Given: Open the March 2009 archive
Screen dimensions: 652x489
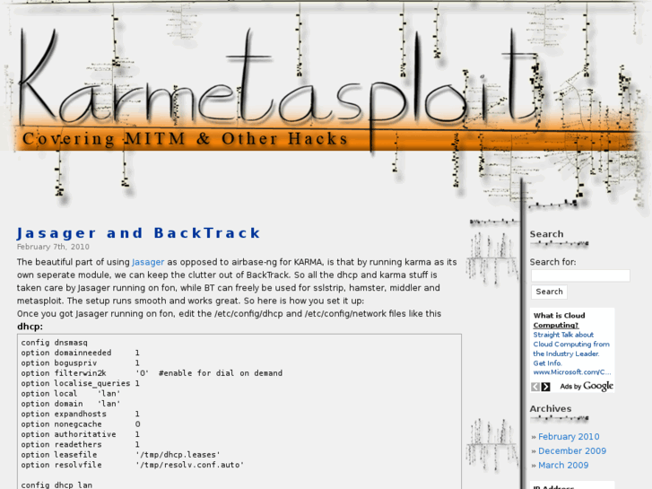Looking at the screenshot, I should tap(563, 466).
